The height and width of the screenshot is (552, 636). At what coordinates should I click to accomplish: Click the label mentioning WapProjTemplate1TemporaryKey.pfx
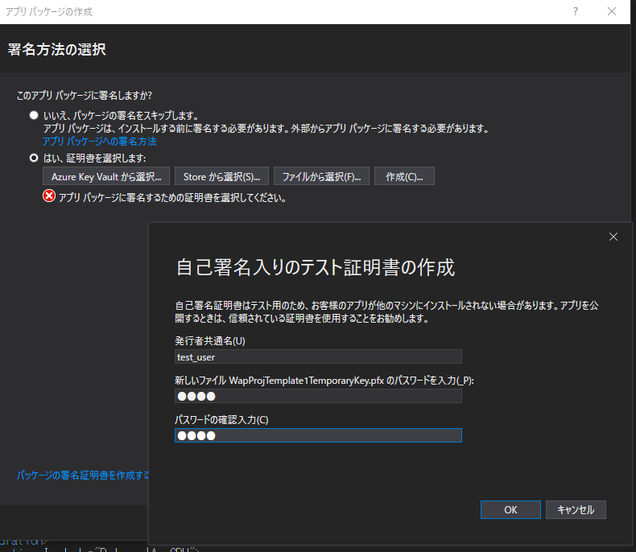click(x=324, y=380)
